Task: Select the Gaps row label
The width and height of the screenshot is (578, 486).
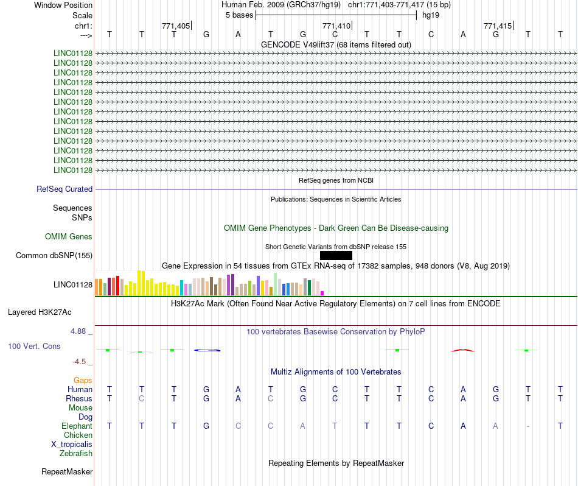Action: 83,381
